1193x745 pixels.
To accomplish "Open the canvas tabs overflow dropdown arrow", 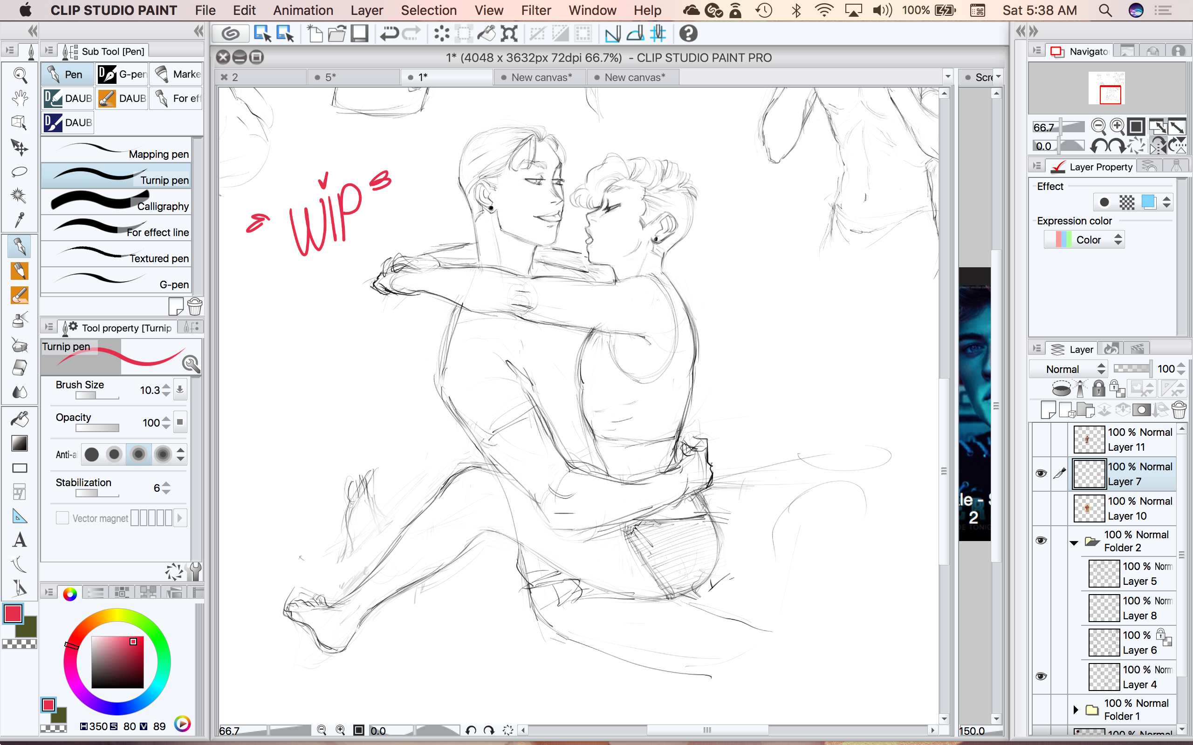I will pos(947,77).
